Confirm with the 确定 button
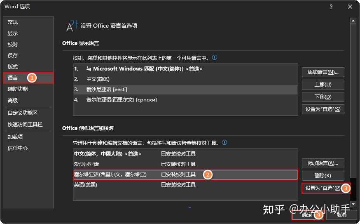This screenshot has height=224, width=360. pos(307,215)
